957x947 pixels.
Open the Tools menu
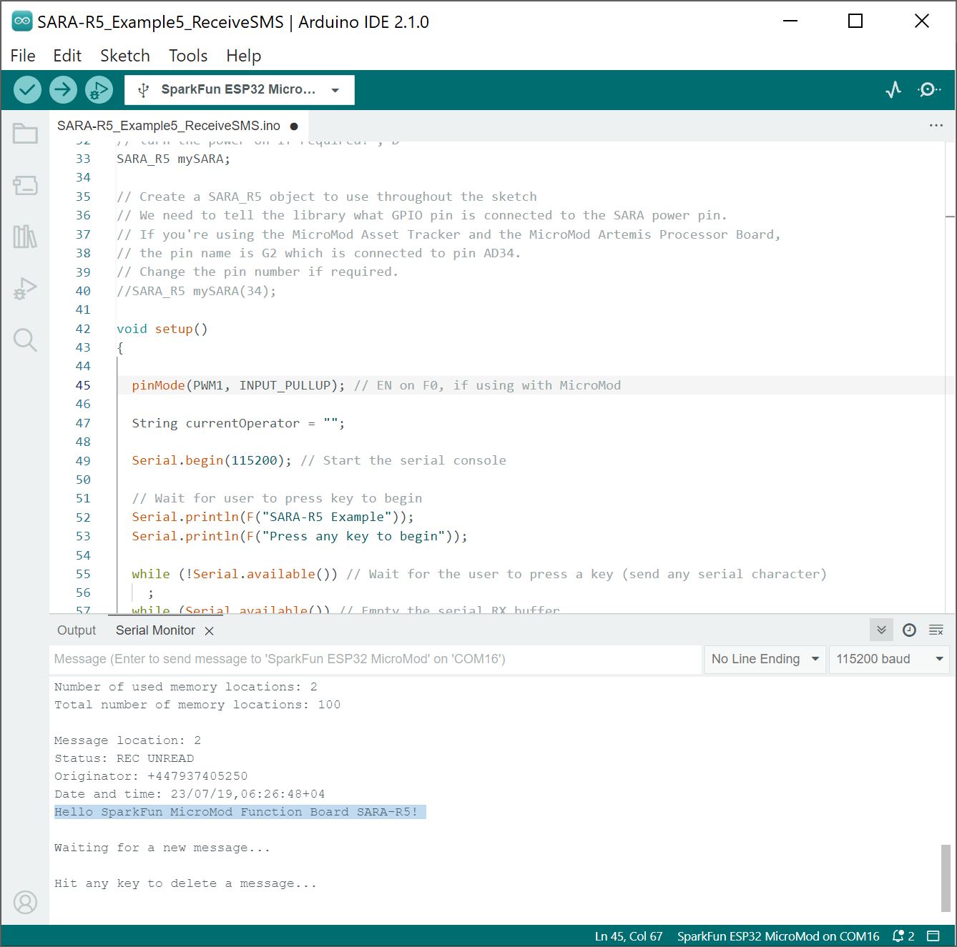point(188,56)
